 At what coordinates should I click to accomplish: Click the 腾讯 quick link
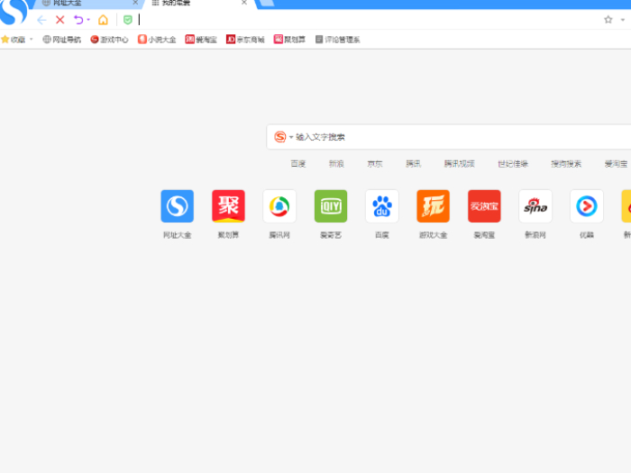pyautogui.click(x=413, y=164)
